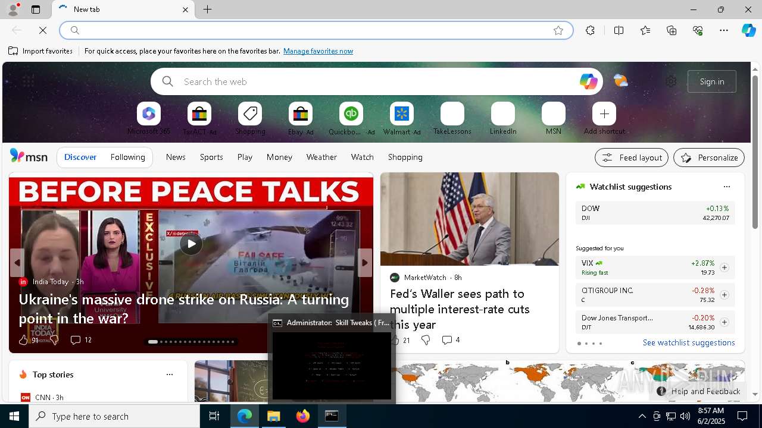
Task: Open the weather icon
Action: [x=621, y=81]
